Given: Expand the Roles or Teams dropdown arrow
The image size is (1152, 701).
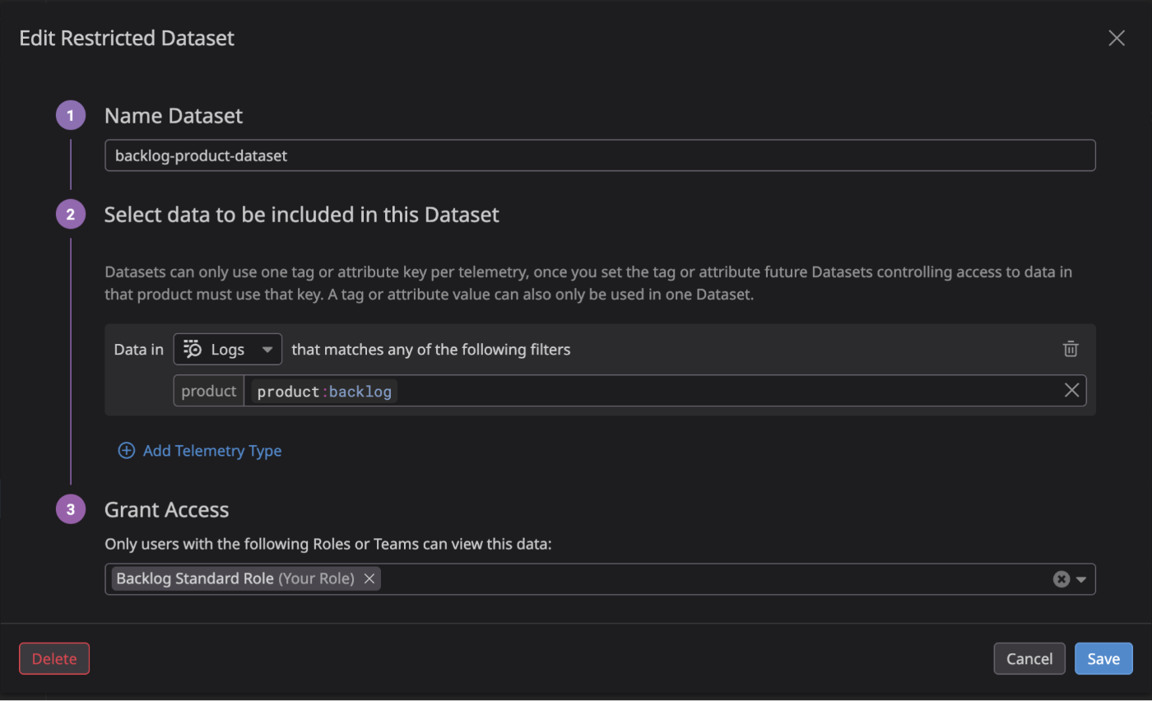Looking at the screenshot, I should click(x=1082, y=579).
